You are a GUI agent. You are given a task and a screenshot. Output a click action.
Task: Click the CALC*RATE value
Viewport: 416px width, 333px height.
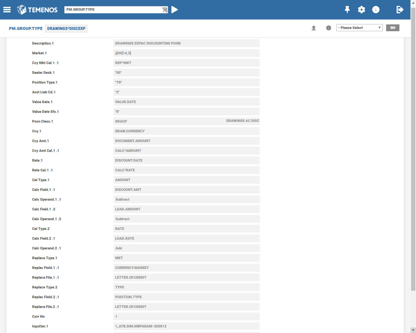(187, 170)
